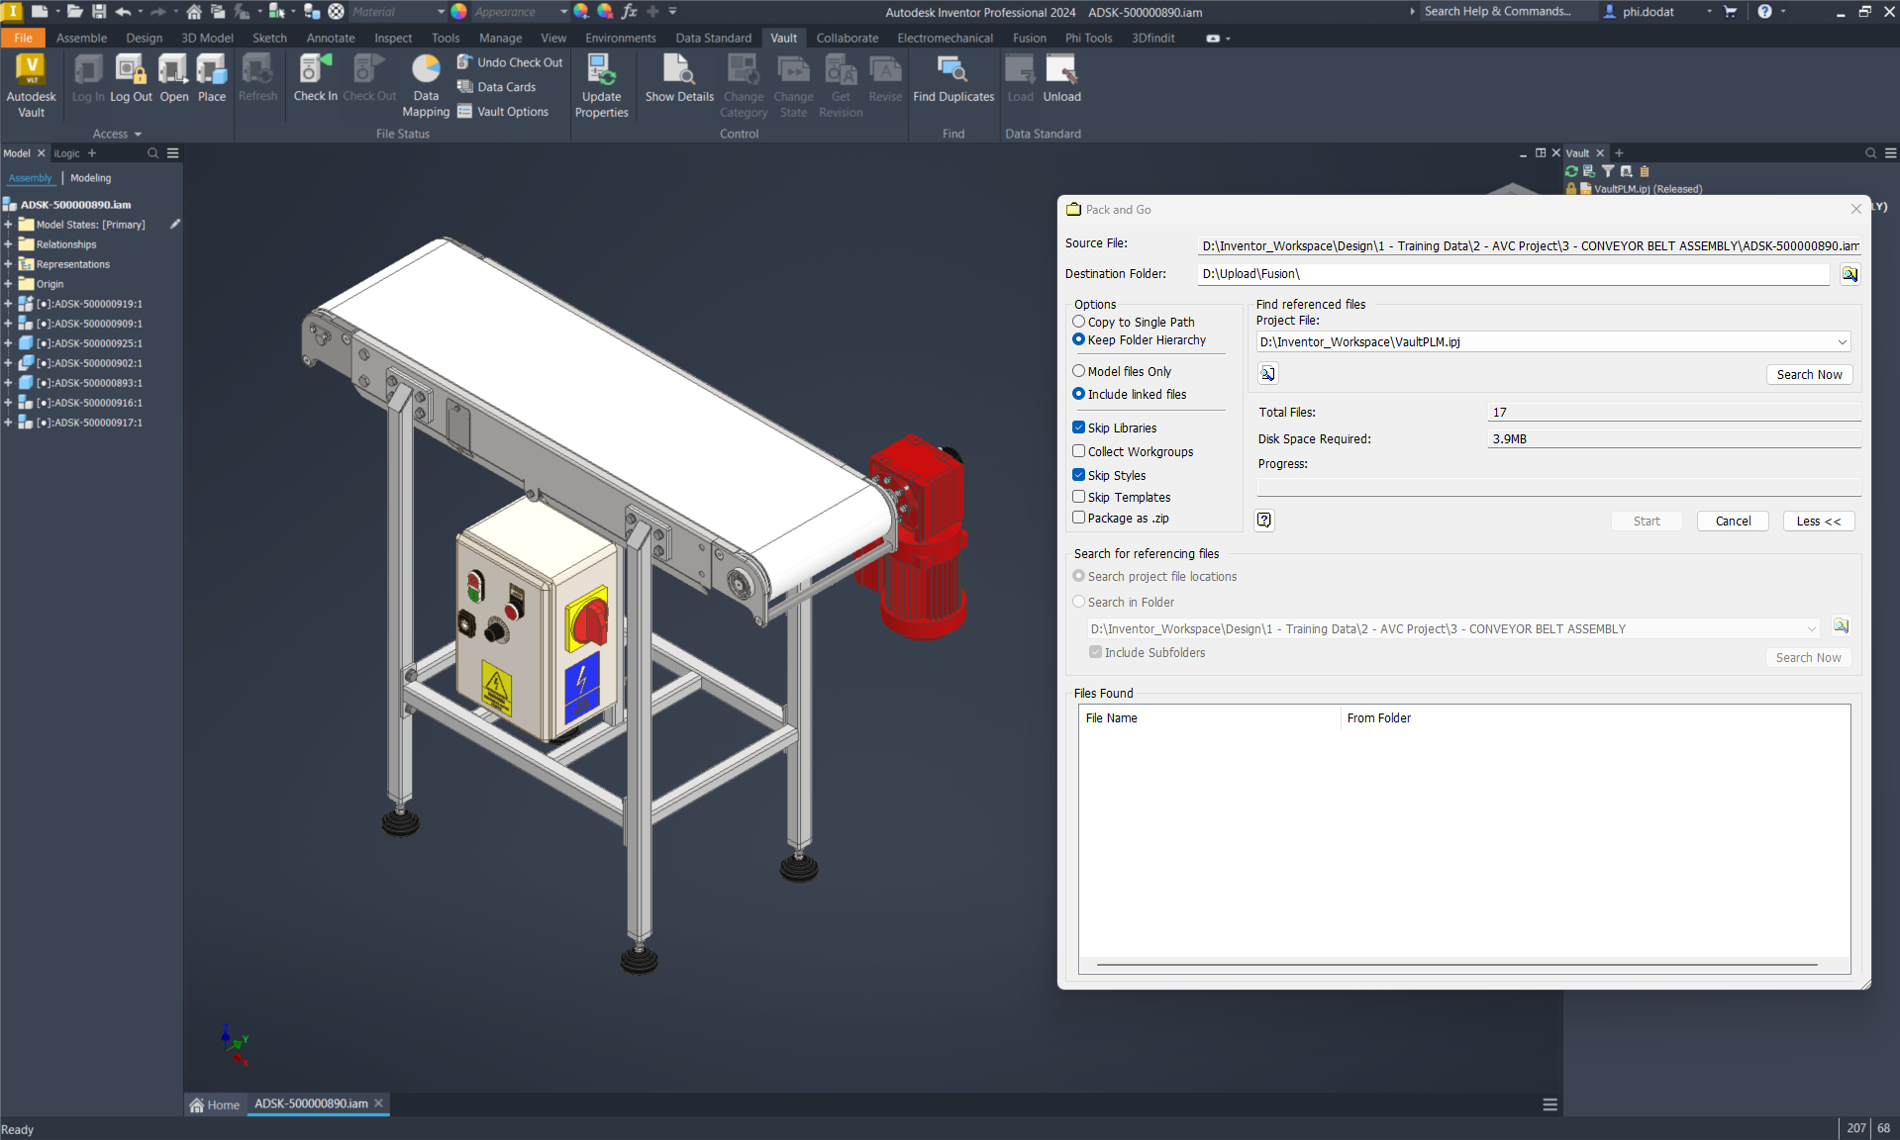
Task: Switch to iLogic browser tab
Action: tap(67, 153)
